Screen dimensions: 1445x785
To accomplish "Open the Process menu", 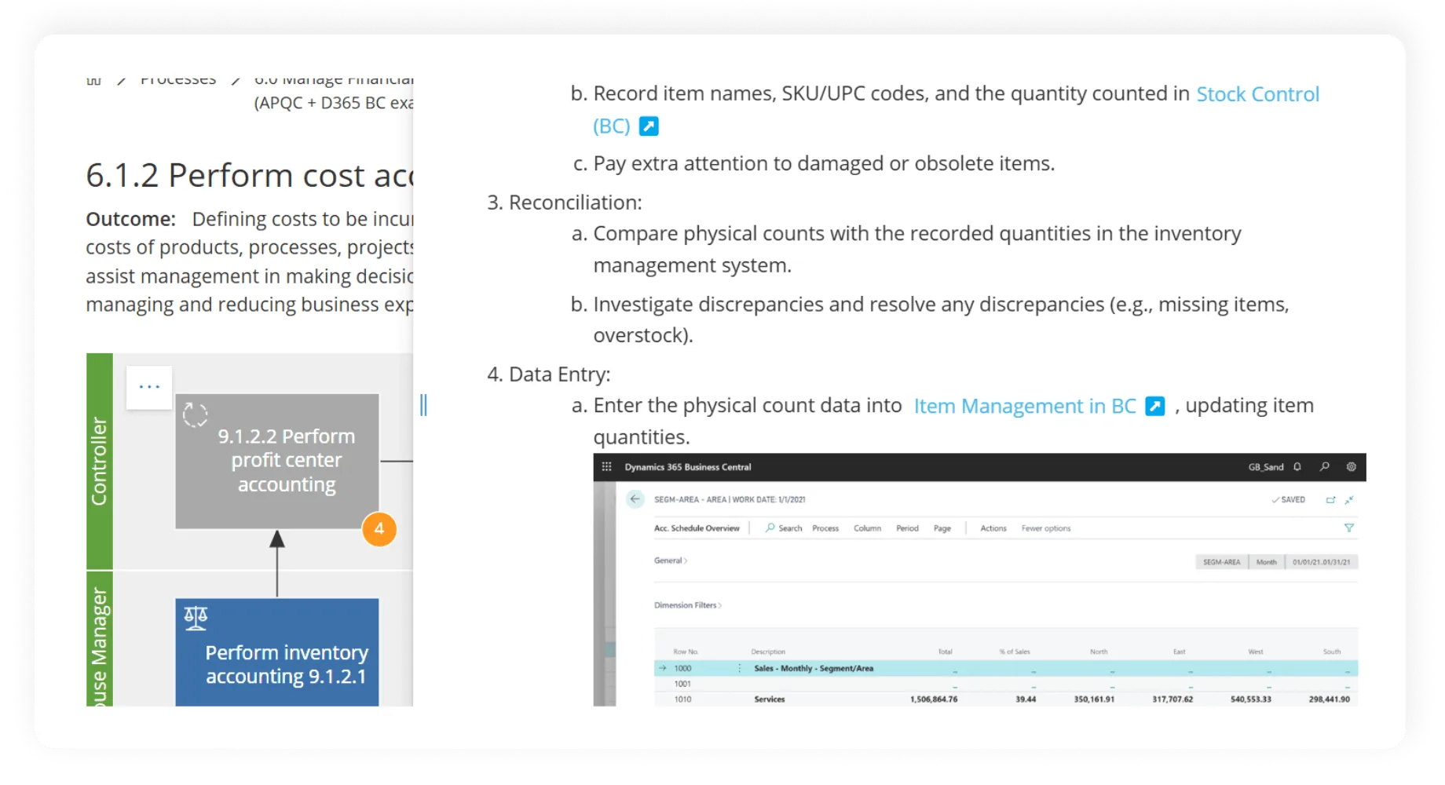I will click(825, 528).
